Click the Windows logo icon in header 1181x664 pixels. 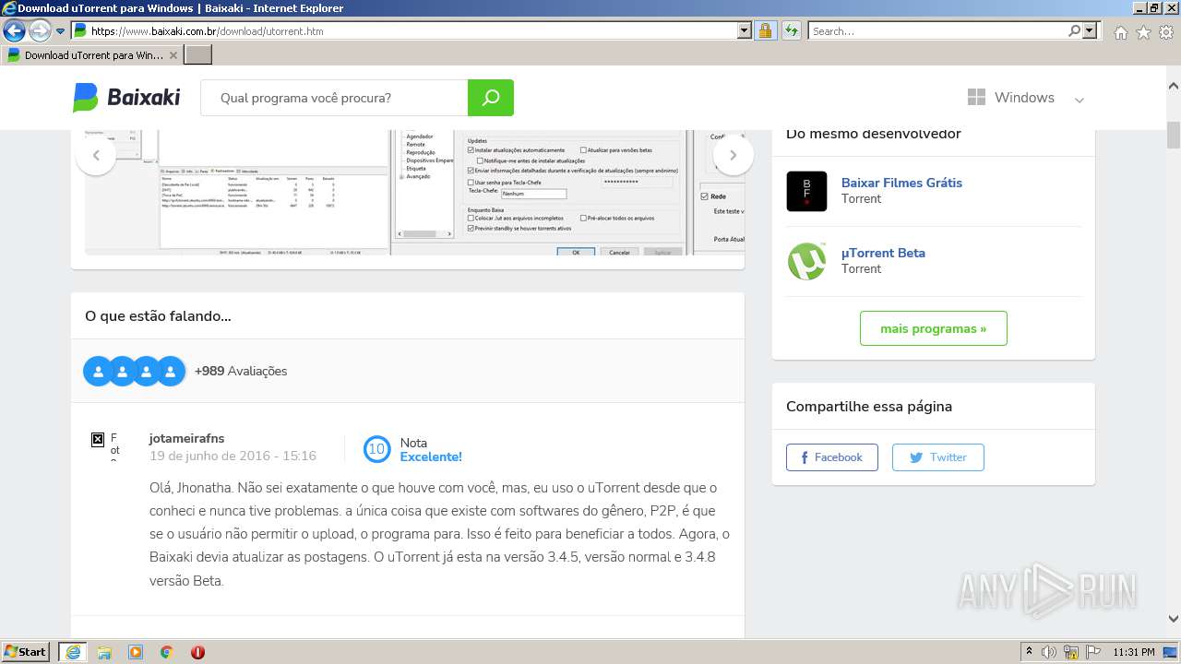click(x=976, y=98)
